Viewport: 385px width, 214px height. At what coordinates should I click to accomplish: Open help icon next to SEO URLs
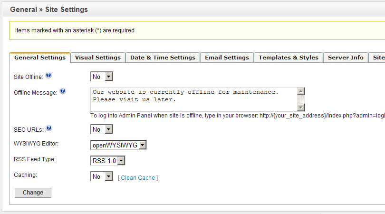(x=48, y=128)
